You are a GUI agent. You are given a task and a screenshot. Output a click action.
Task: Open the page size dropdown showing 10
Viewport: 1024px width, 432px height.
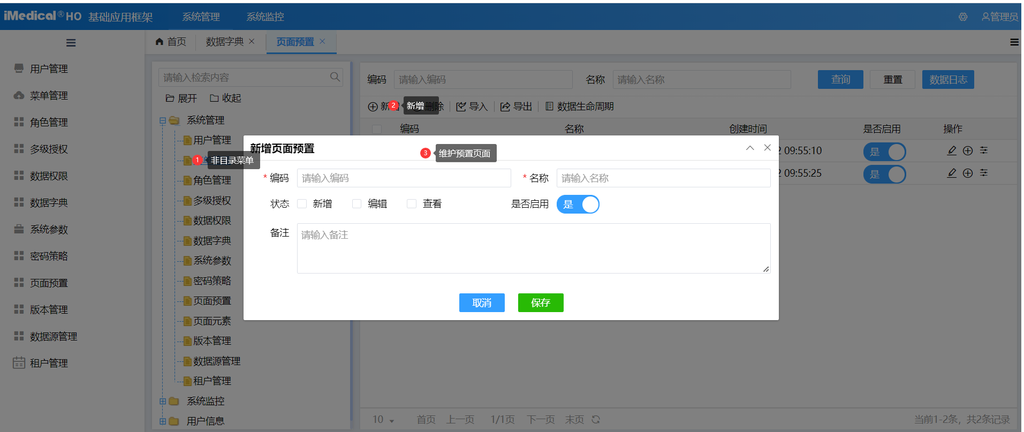point(383,420)
